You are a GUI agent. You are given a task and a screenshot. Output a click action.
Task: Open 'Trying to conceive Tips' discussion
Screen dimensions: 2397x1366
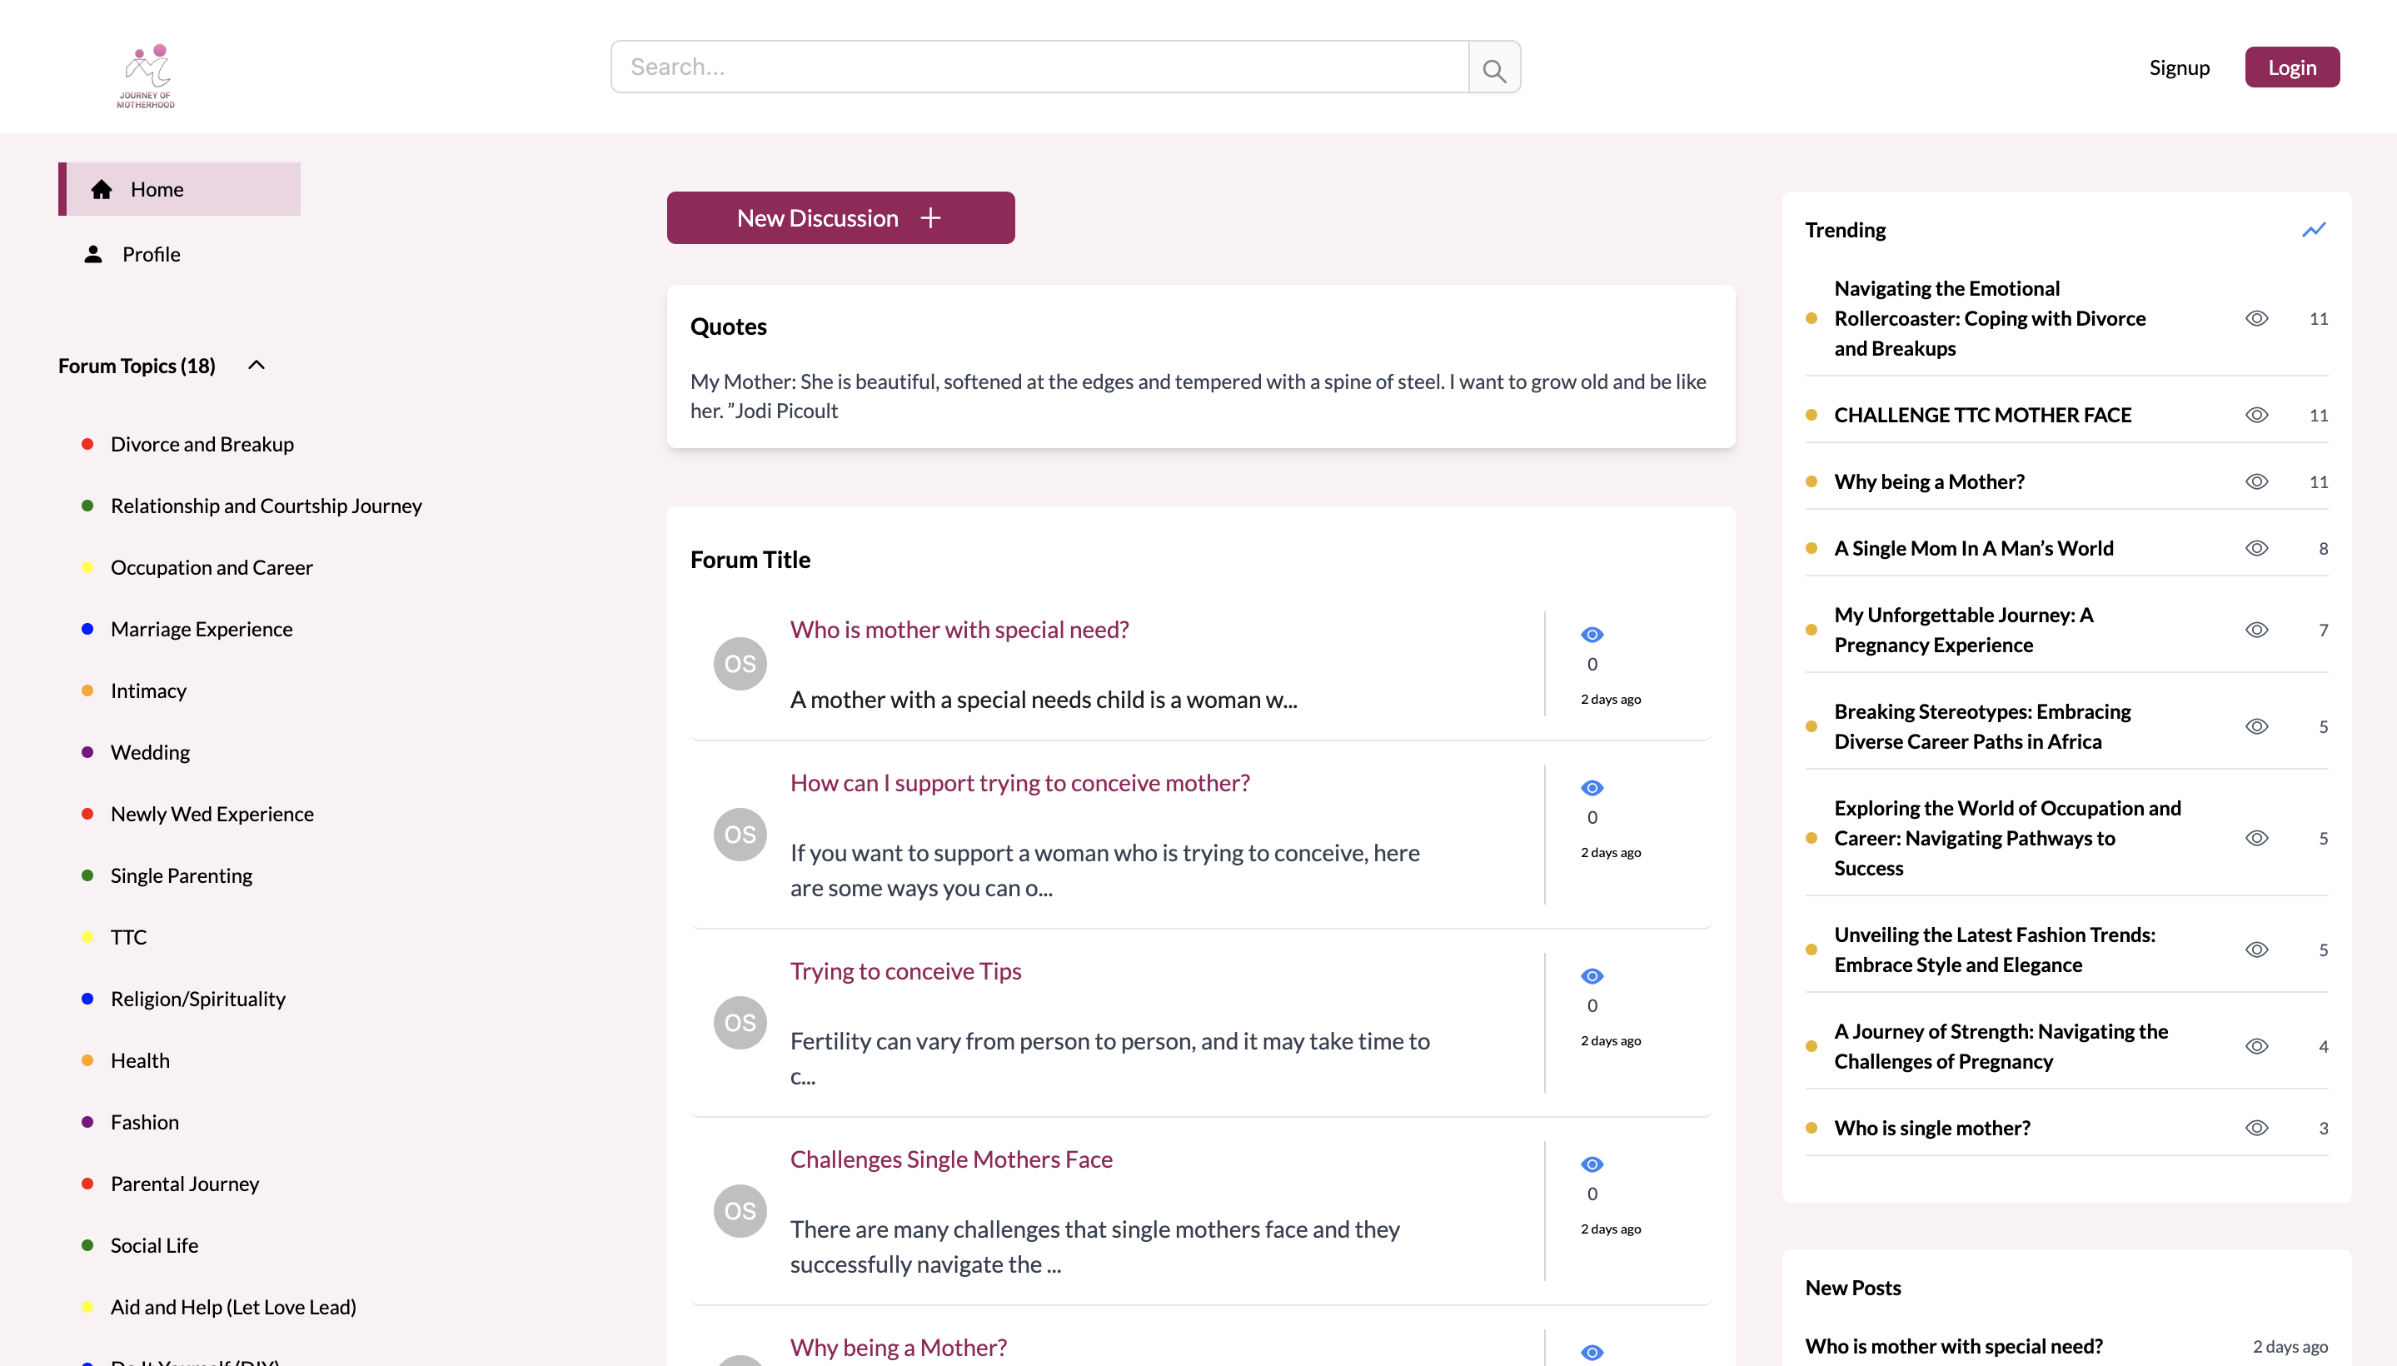(x=905, y=971)
